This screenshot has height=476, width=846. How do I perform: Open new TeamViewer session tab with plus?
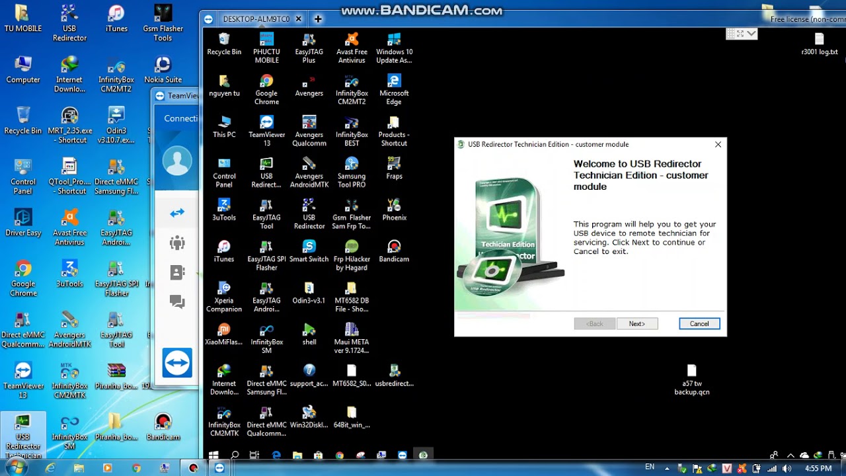(x=318, y=19)
